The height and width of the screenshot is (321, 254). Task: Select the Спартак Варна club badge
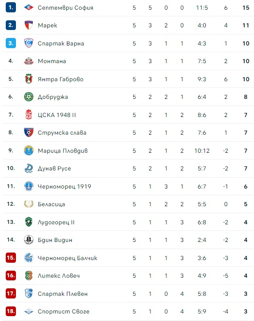point(29,43)
